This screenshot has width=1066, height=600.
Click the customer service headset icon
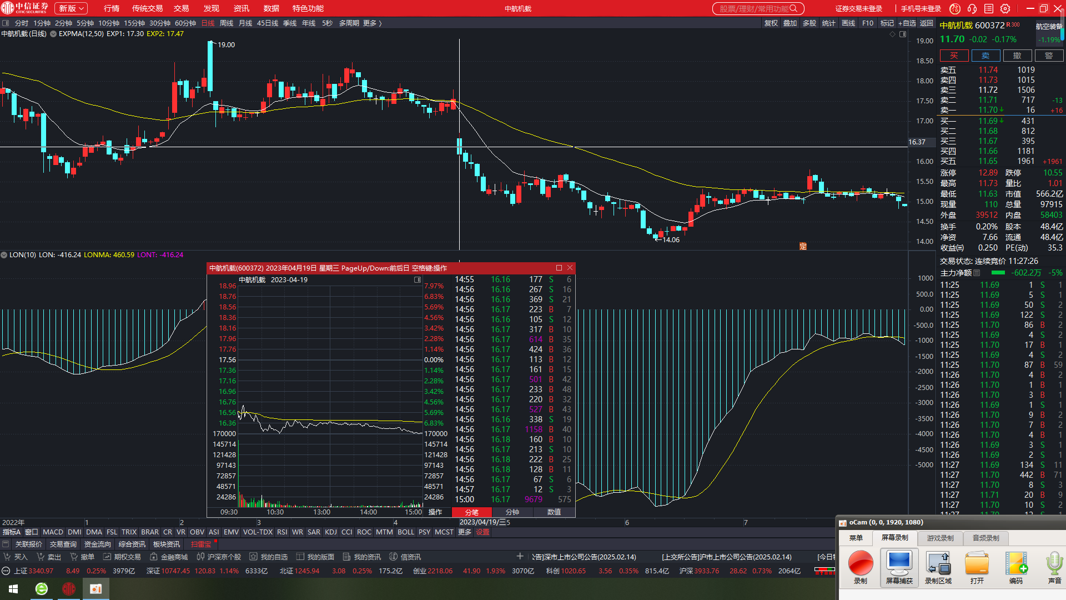972,8
